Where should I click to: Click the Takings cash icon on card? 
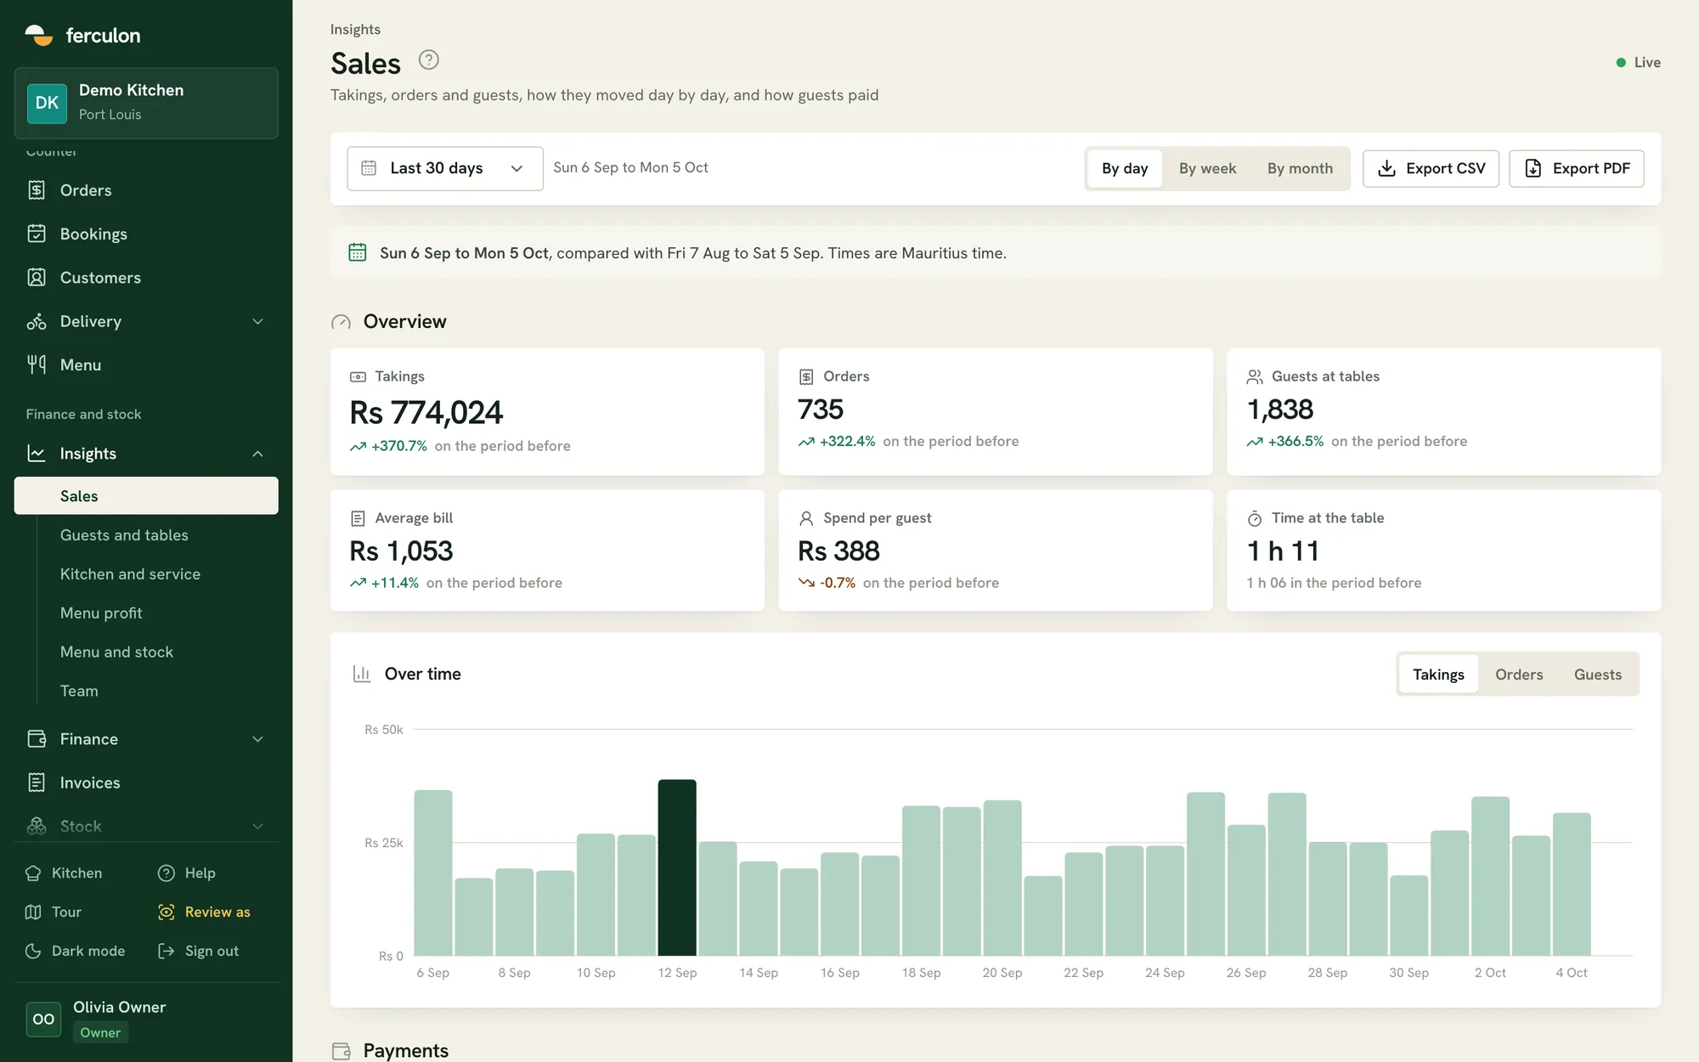click(x=358, y=376)
